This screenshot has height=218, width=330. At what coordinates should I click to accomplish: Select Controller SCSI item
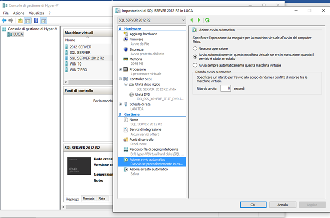pos(141,79)
